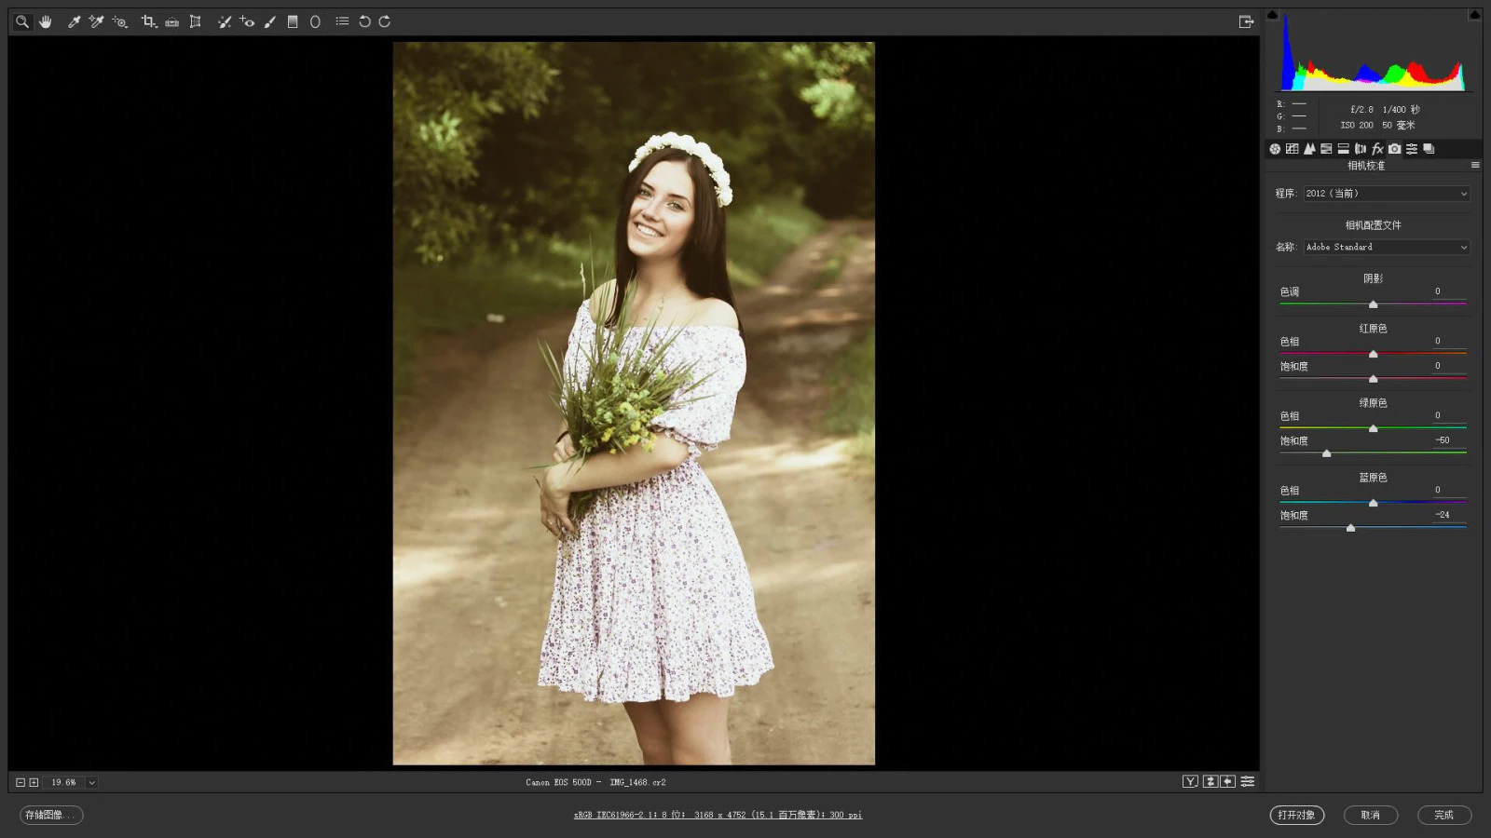
Task: Select the Red Eye Removal tool
Action: [247, 21]
